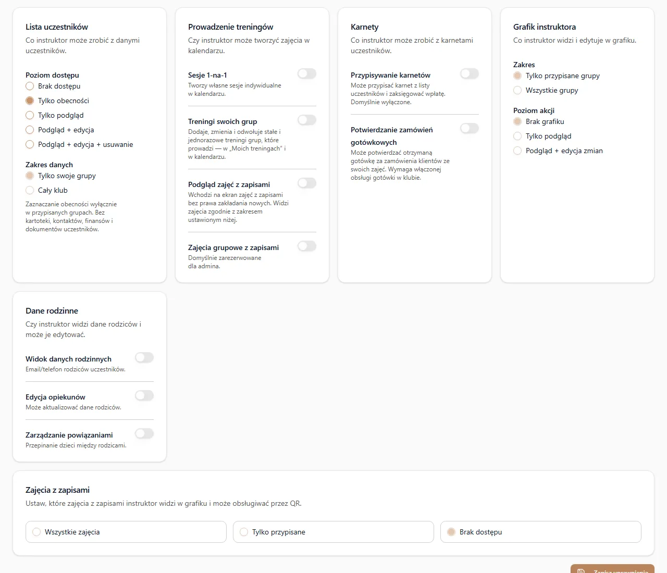Screen dimensions: 667x573
Task: Select the "Tylko przypisane" classes option
Action: (333, 532)
